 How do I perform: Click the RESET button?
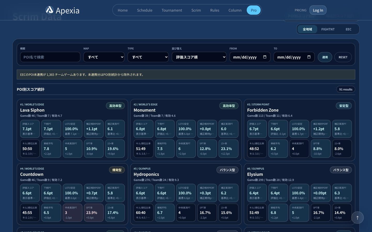point(343,57)
